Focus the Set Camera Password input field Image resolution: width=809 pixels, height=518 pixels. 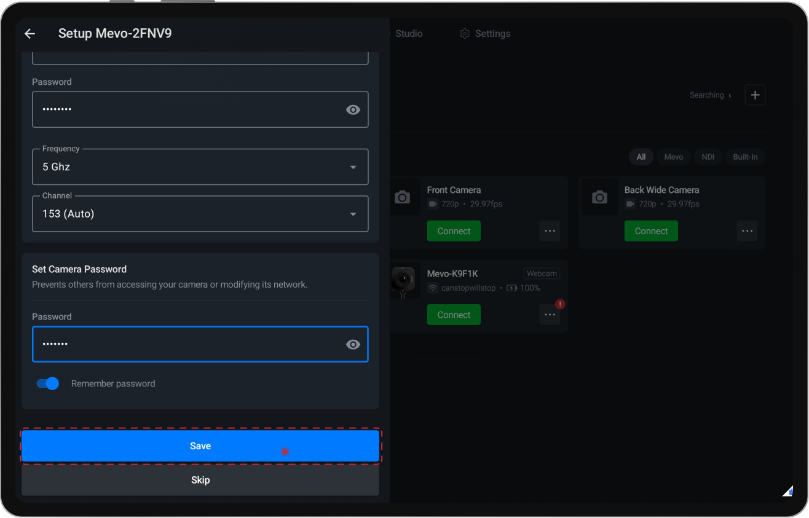click(200, 344)
